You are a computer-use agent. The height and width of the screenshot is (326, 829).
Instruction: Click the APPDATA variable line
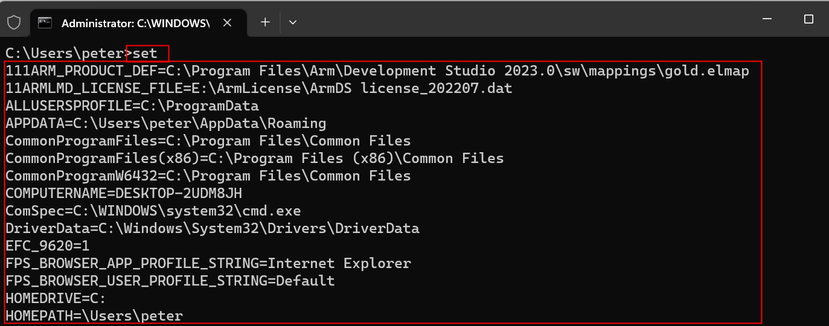coord(165,124)
